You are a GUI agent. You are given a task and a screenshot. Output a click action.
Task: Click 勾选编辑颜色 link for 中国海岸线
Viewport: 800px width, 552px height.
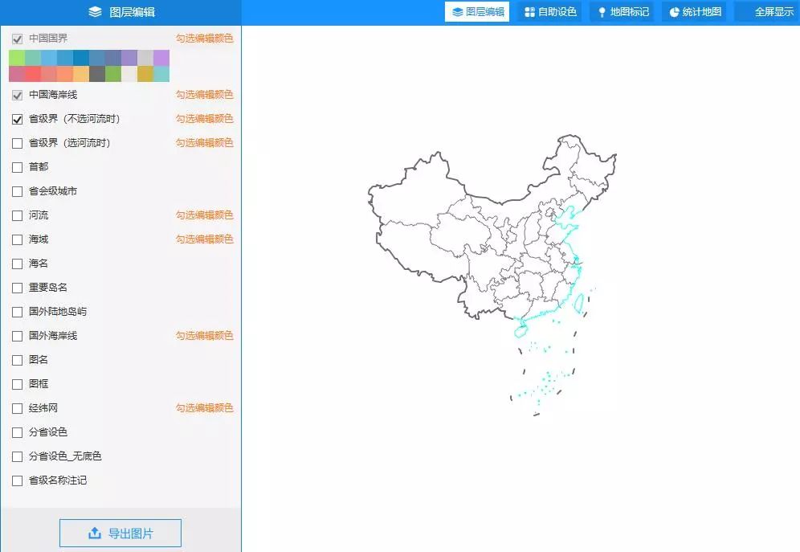[204, 94]
